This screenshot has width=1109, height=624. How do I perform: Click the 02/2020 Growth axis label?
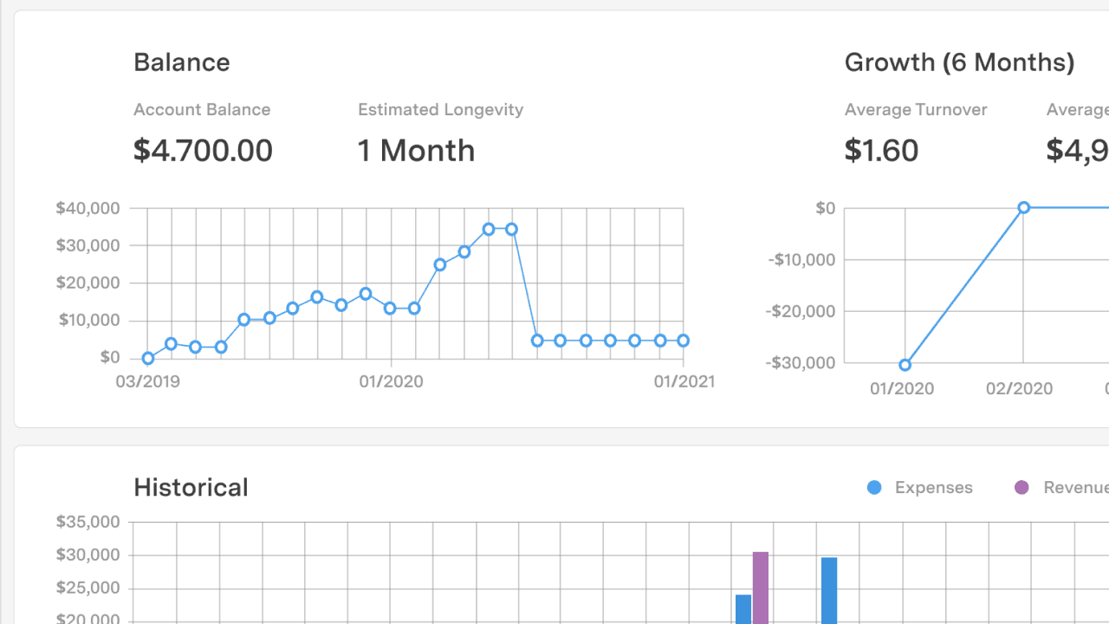pyautogui.click(x=1020, y=388)
